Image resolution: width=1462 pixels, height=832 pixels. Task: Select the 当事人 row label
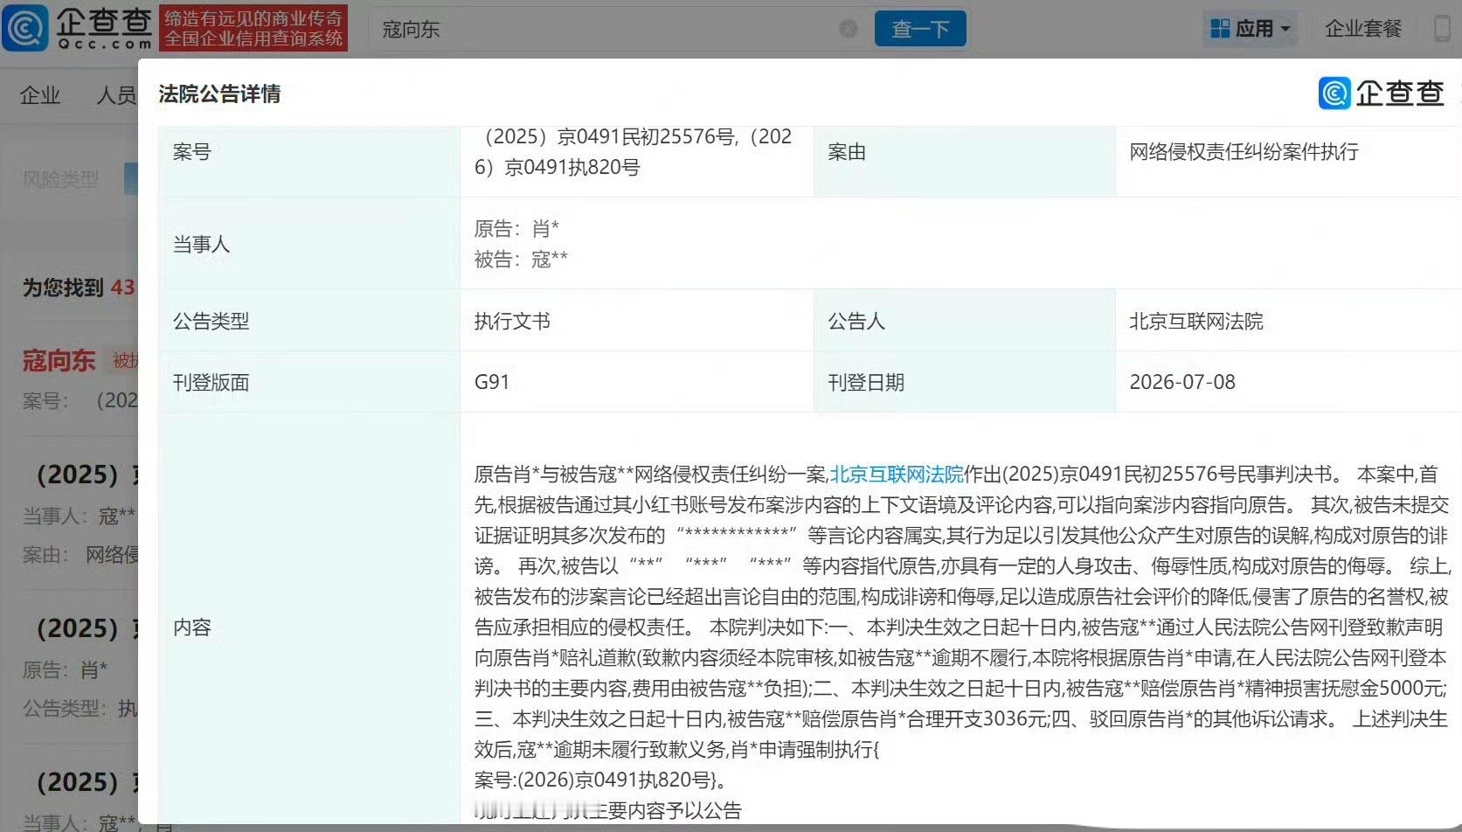pyautogui.click(x=202, y=244)
